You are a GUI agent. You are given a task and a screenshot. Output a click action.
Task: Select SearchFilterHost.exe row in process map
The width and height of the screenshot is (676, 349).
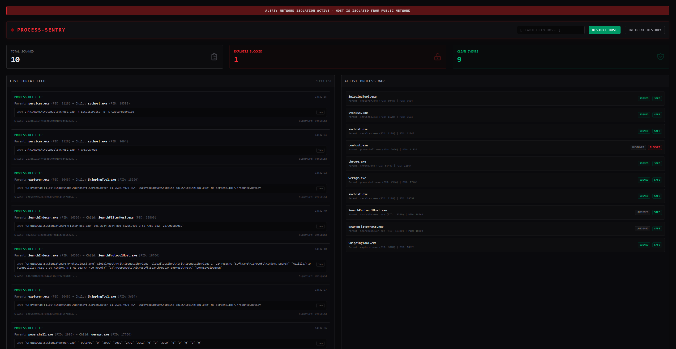tap(505, 229)
